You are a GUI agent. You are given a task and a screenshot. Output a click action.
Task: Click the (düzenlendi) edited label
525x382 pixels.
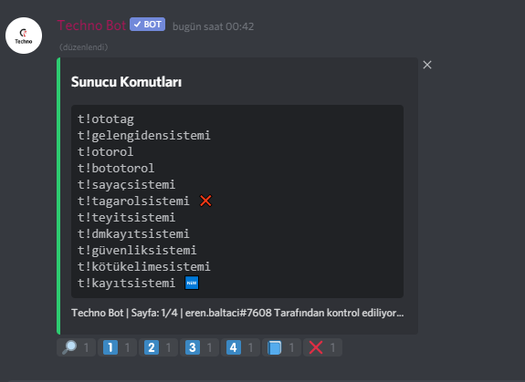(83, 47)
